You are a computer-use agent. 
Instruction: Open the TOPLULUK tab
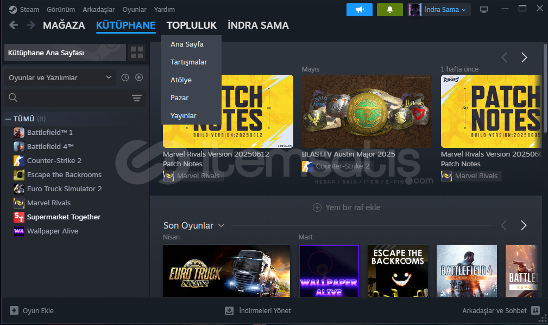point(192,25)
